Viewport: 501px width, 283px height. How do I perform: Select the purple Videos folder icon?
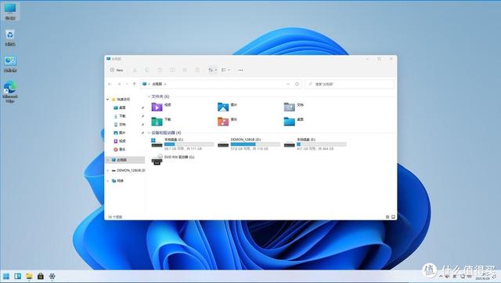click(157, 107)
